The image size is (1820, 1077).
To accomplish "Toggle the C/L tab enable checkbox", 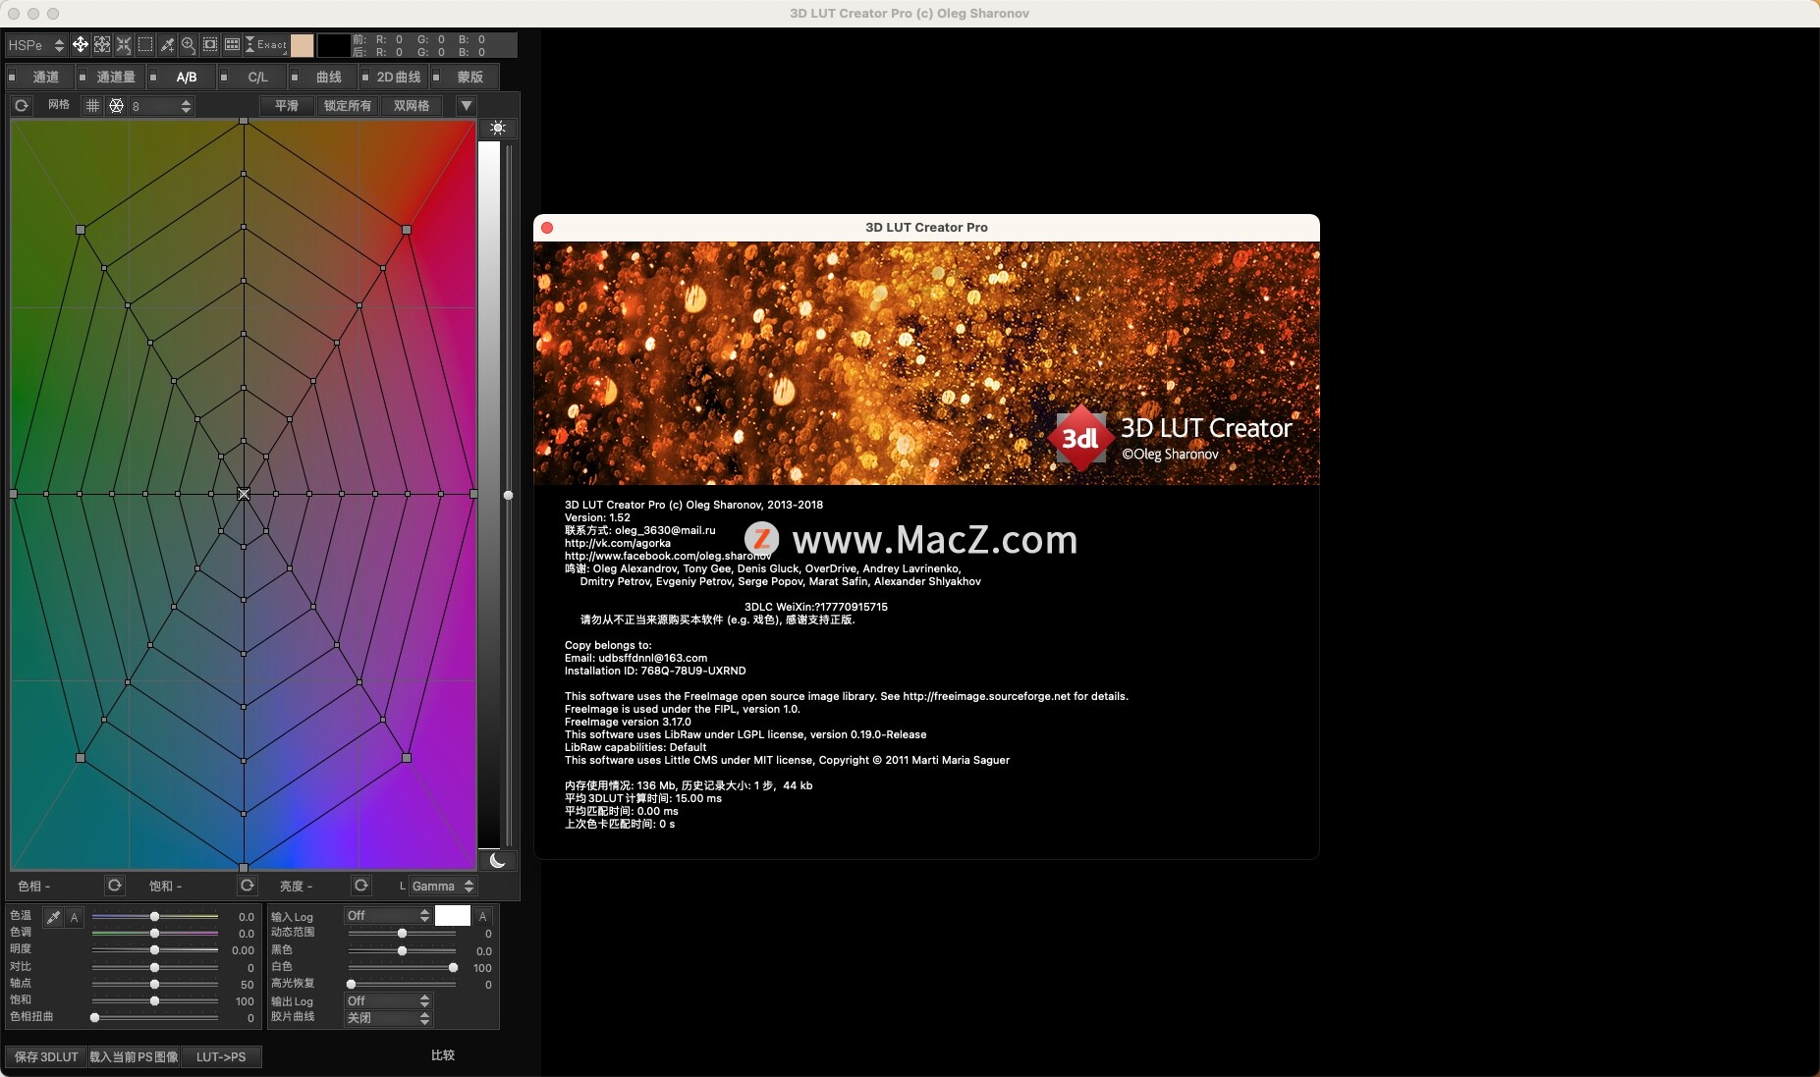I will click(x=224, y=77).
